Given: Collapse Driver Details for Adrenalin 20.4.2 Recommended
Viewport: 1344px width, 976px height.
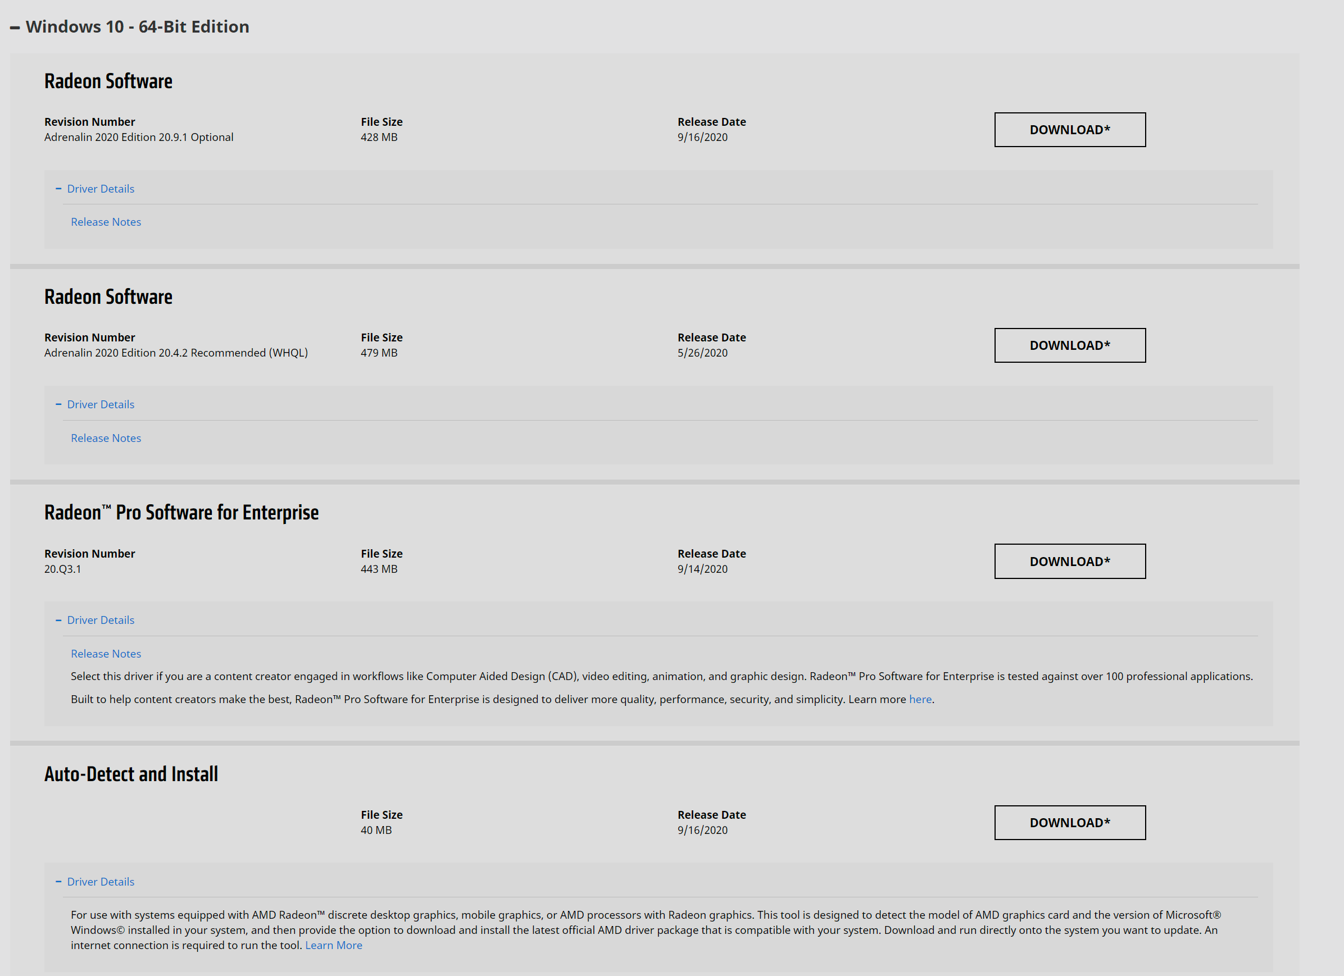Looking at the screenshot, I should pos(95,404).
